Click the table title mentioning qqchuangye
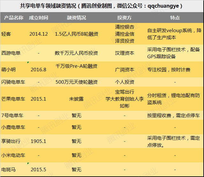Screen dimensions: 204x177 (101, 6)
